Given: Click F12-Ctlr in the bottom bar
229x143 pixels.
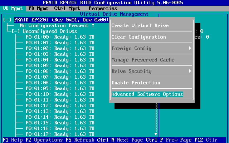Looking at the screenshot, I should (206, 140).
